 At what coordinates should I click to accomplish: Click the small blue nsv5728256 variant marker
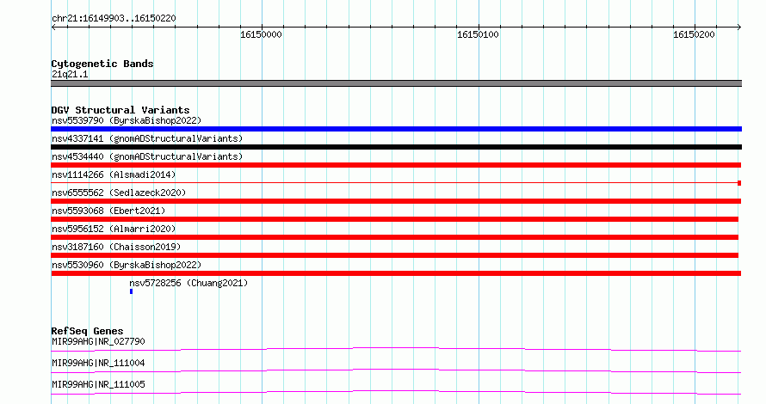(x=131, y=291)
